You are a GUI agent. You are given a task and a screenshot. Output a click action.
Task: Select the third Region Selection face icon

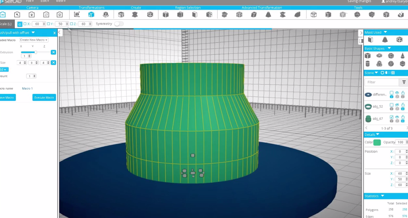(195, 14)
